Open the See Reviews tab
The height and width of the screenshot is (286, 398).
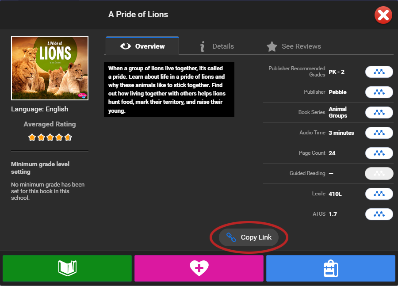294,46
